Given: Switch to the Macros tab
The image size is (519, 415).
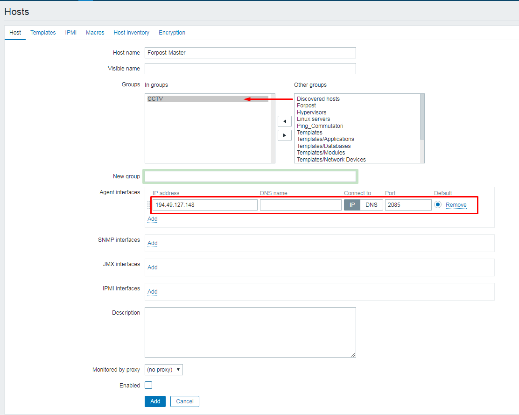Looking at the screenshot, I should click(x=95, y=33).
